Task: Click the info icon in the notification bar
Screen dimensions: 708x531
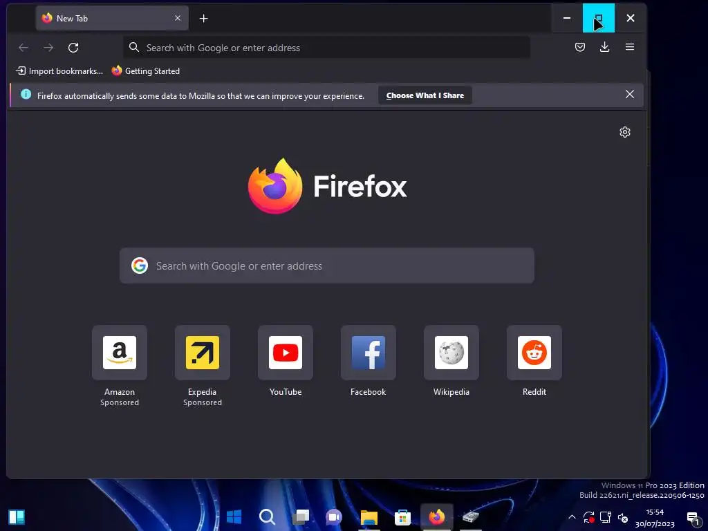Action: (x=26, y=94)
